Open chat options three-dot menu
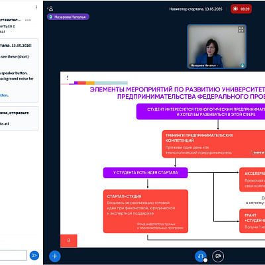265x265 pixels. [36, 7]
